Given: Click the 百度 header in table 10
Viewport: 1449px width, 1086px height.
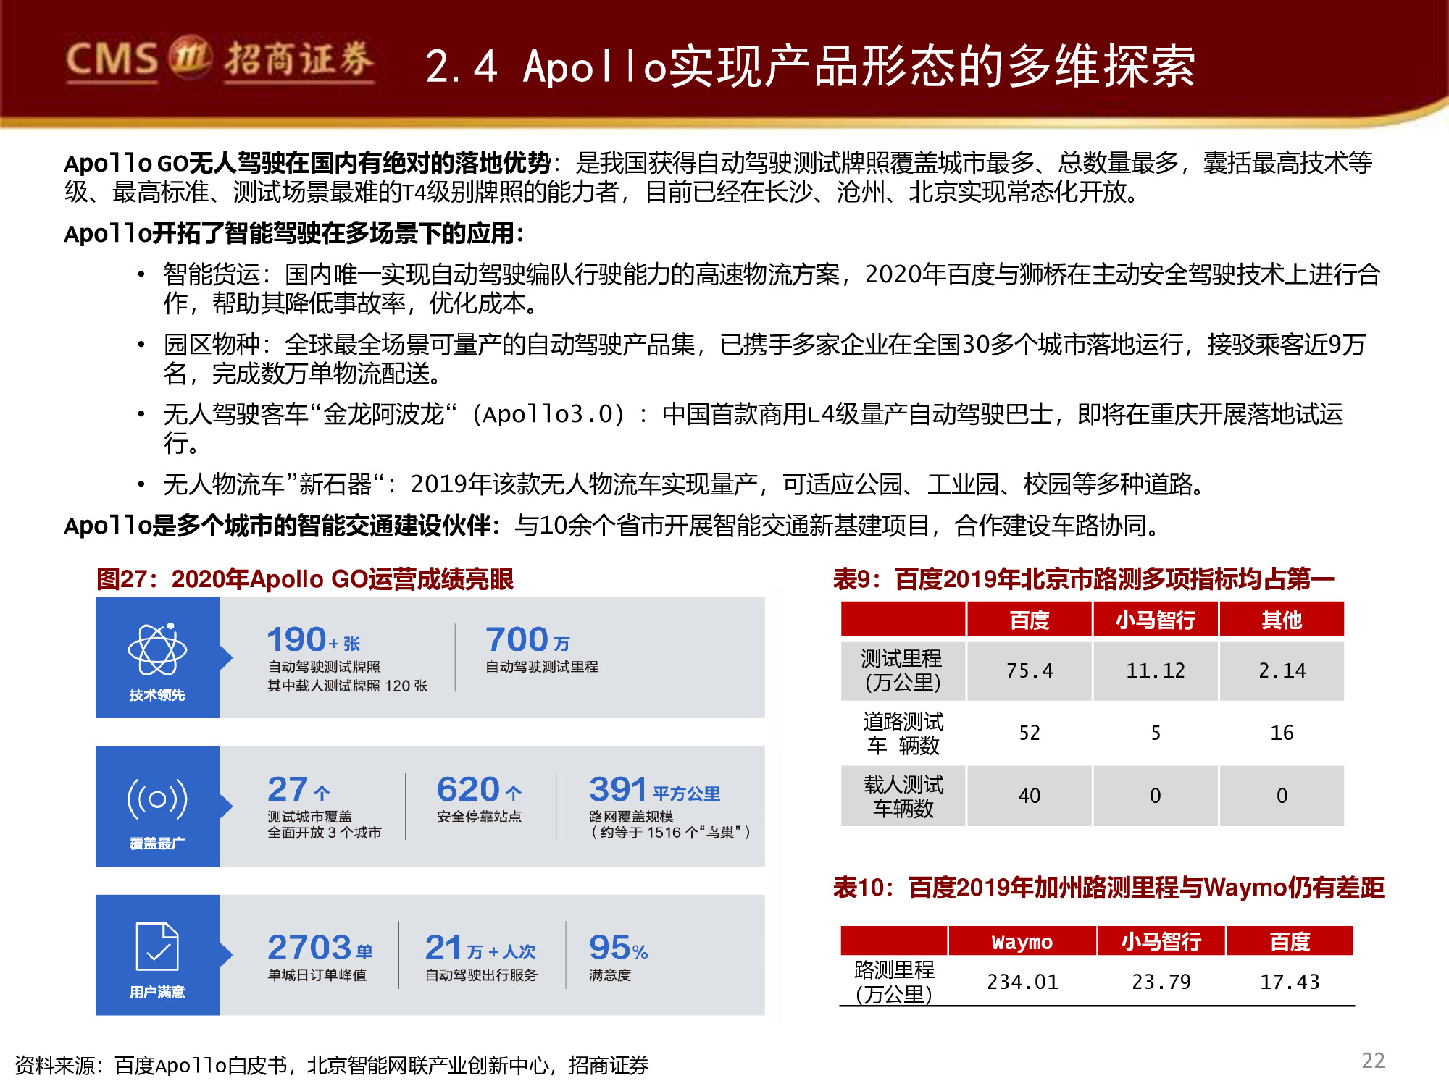Looking at the screenshot, I should [1290, 941].
